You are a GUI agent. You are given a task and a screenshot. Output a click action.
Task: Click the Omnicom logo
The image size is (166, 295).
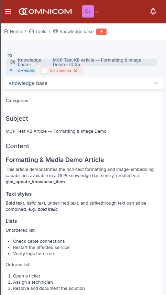point(45,11)
